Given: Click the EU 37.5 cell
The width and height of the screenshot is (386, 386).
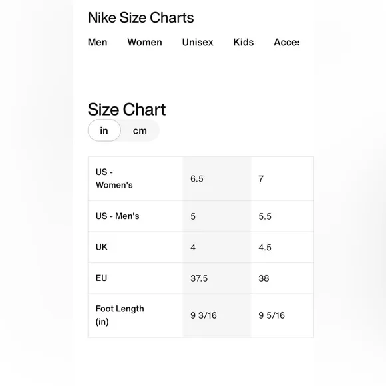Looking at the screenshot, I should (x=217, y=278).
